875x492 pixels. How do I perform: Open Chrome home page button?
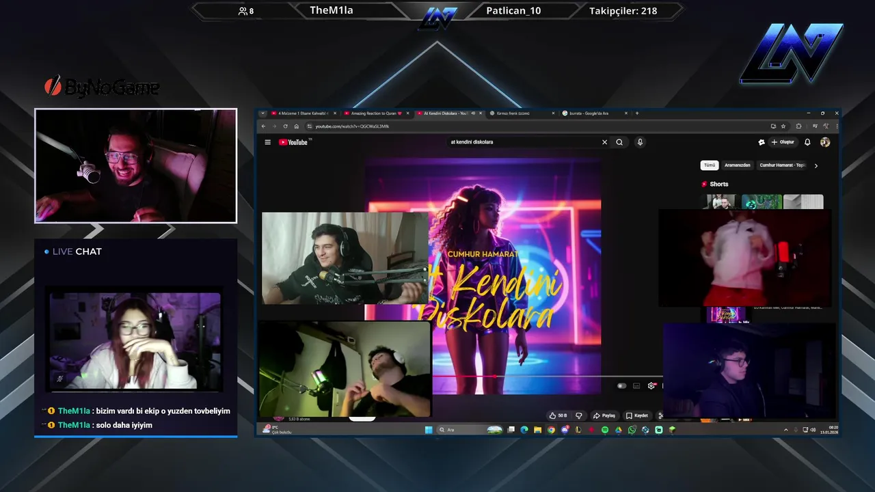297,126
